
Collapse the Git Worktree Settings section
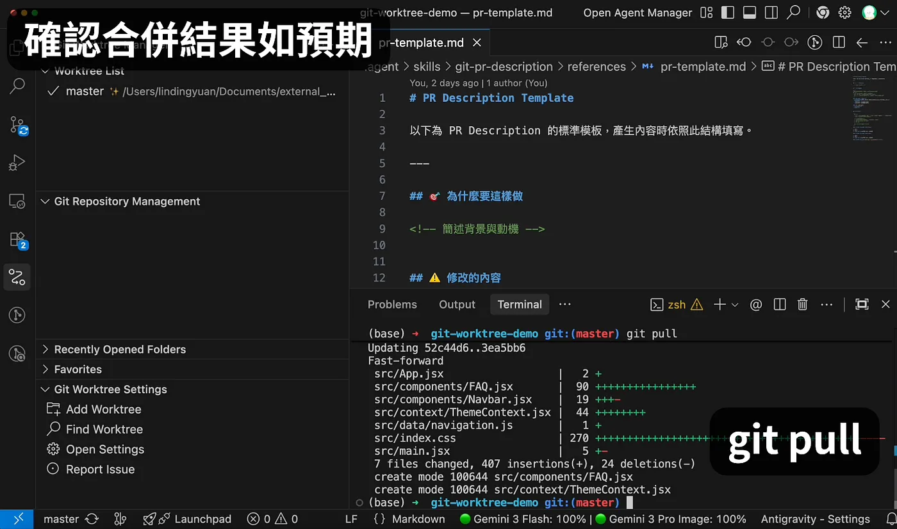coord(192,389)
